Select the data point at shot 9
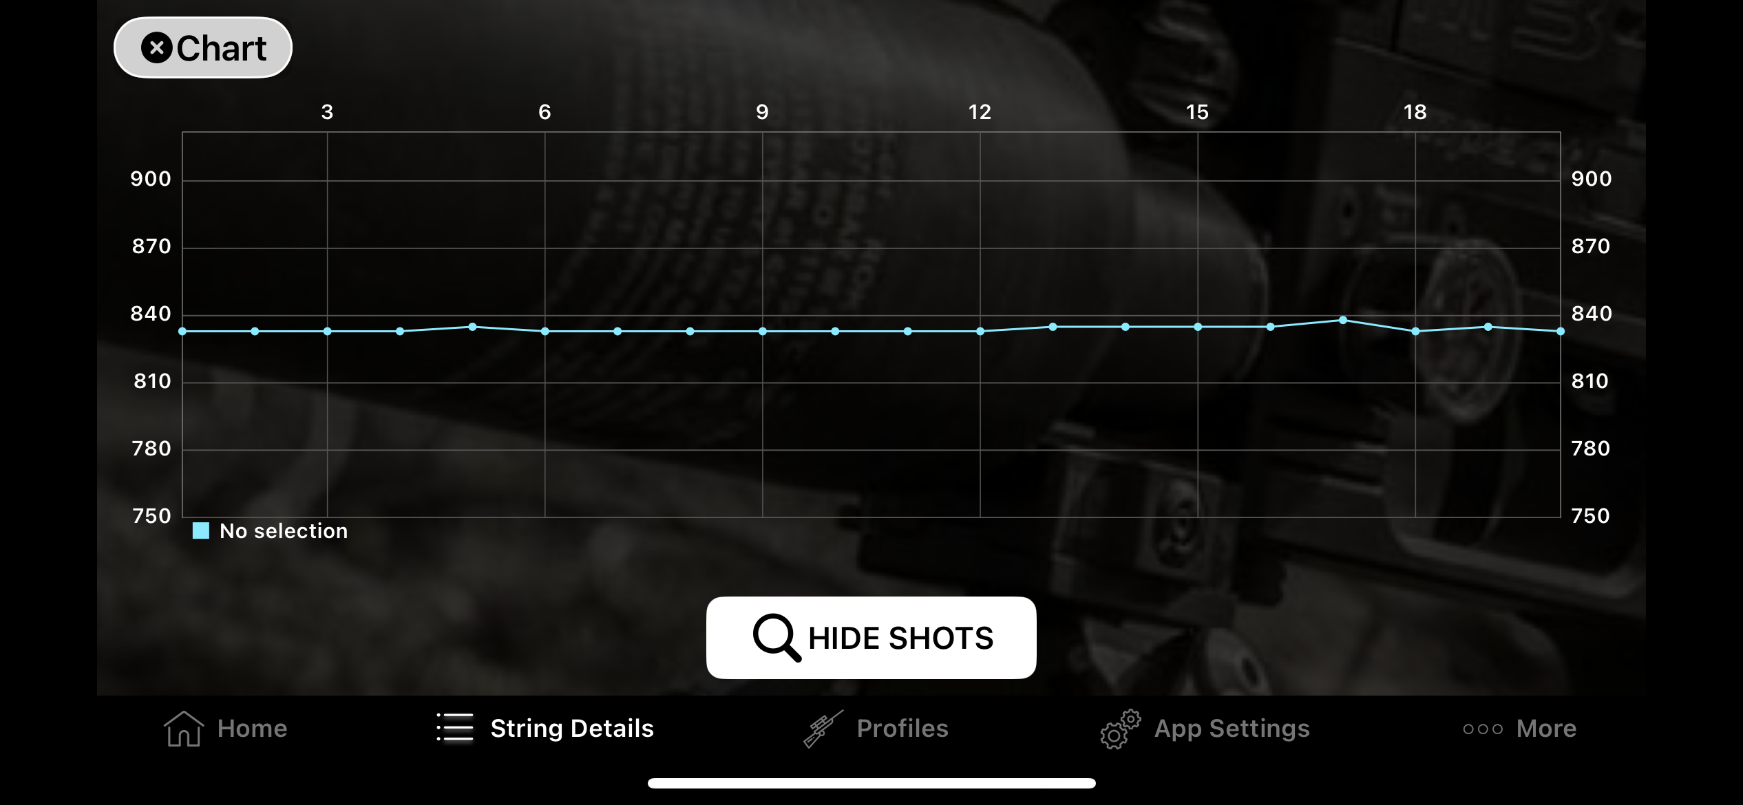The height and width of the screenshot is (805, 1743). coord(763,331)
